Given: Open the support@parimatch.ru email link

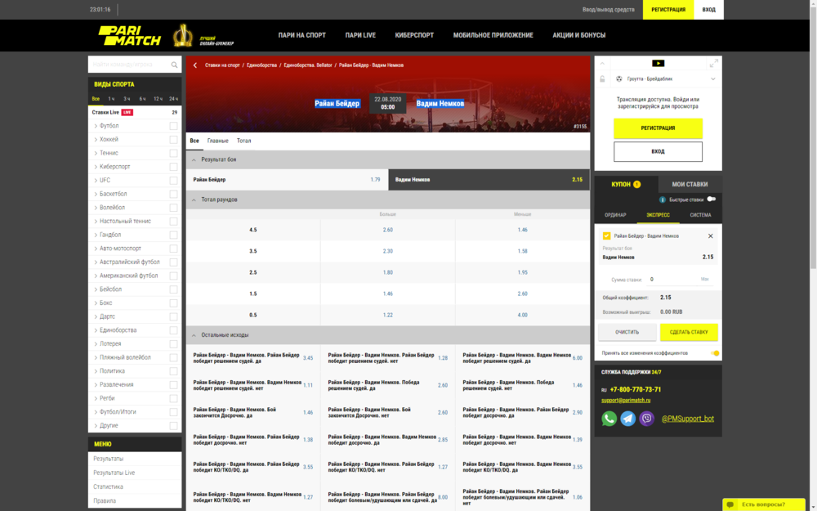Looking at the screenshot, I should (626, 400).
